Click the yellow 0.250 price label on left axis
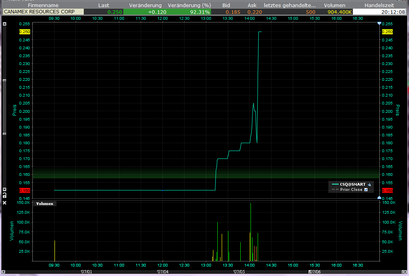 pos(24,32)
